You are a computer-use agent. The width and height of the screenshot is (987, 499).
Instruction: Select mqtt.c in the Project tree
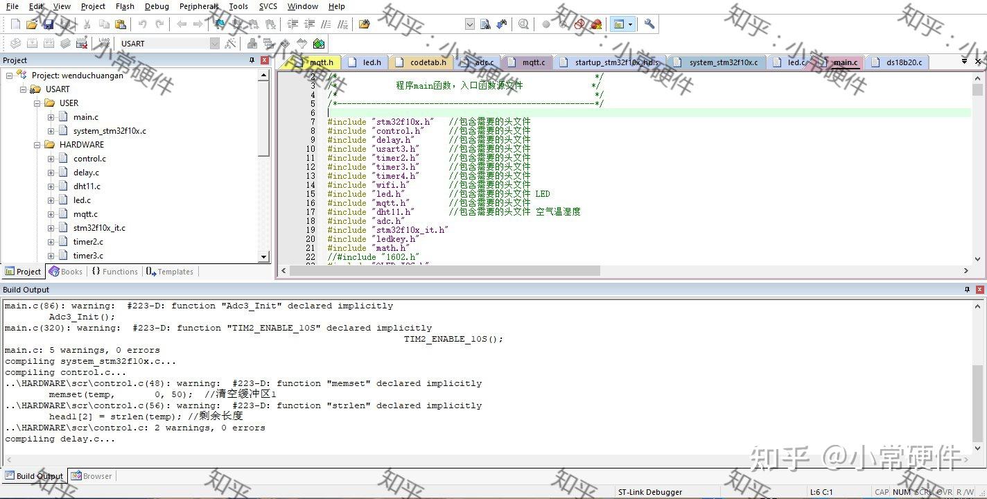click(87, 213)
